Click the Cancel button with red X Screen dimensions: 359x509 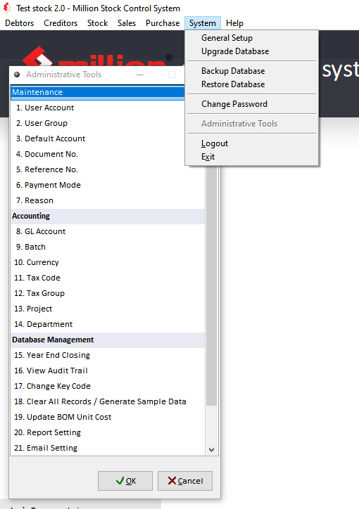(x=185, y=481)
